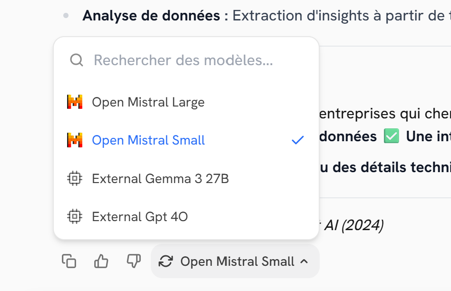Click the green checkmark emoji in the text

[391, 136]
